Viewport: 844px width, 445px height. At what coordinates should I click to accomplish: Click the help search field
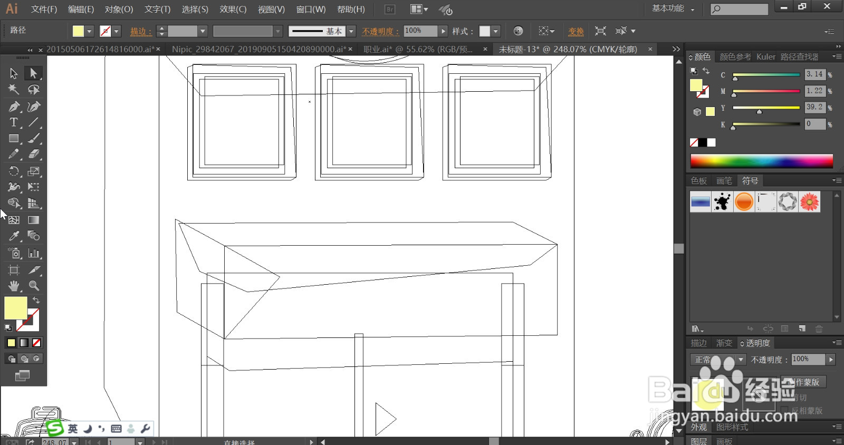739,9
